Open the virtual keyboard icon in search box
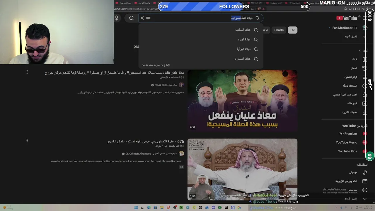The image size is (375, 211). 148,18
